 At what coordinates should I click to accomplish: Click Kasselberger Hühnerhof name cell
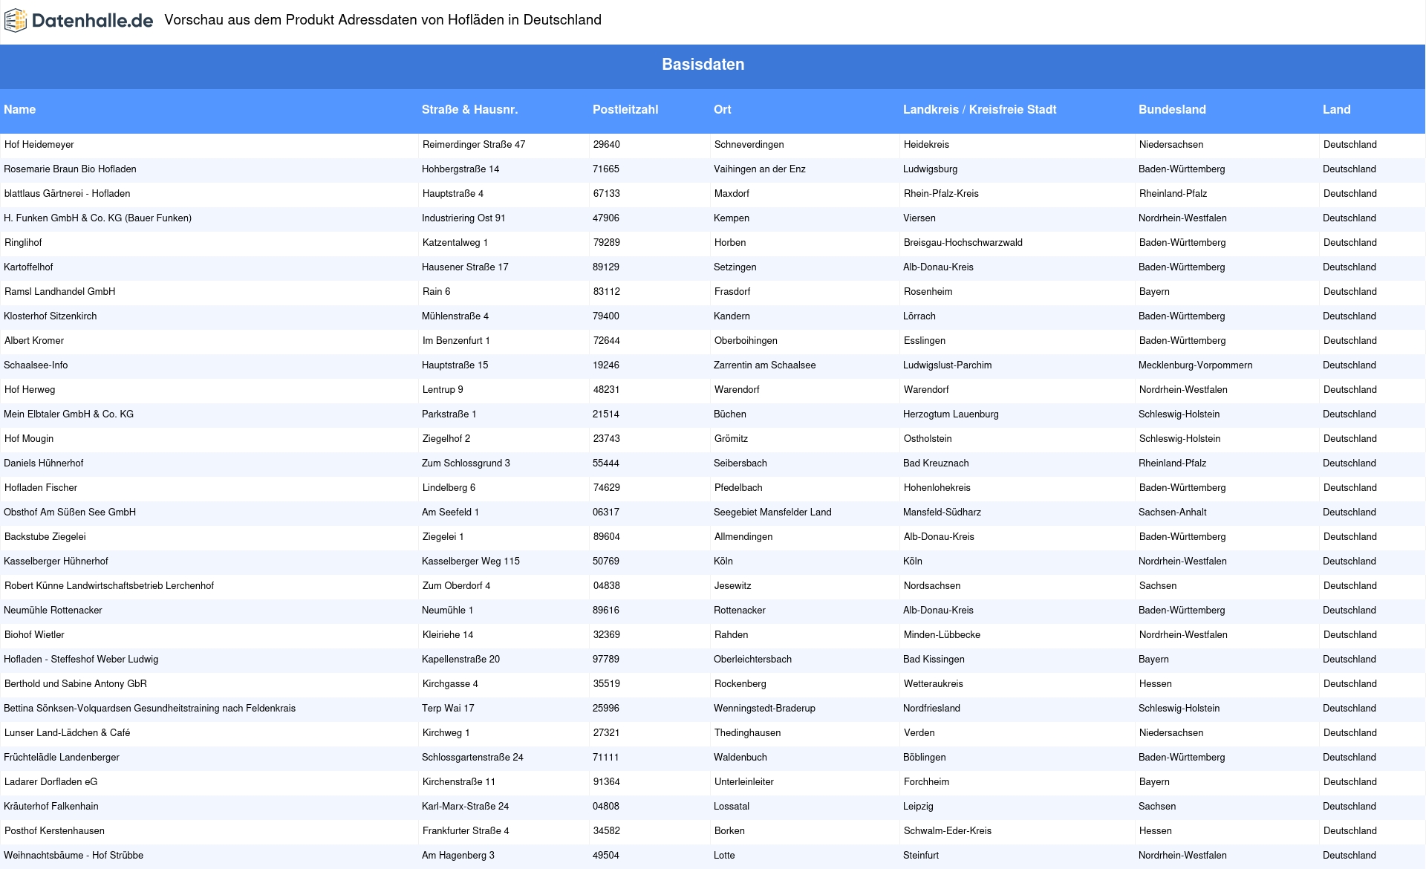click(x=56, y=562)
